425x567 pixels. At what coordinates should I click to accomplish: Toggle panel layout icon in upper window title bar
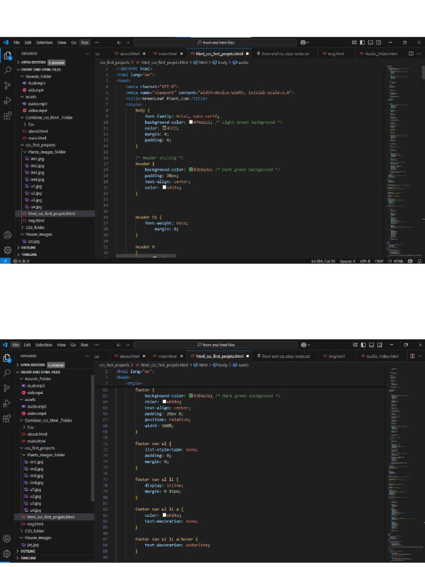tap(370, 43)
